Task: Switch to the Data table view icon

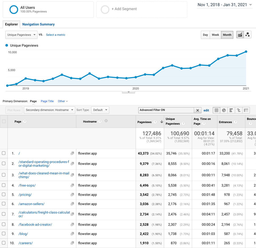Action: pyautogui.click(x=216, y=110)
